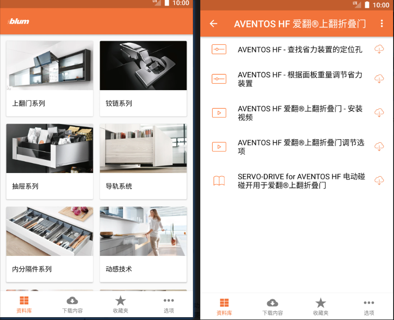Click the slider-type icon beside 根据面板重量调节省力装置

pos(219,79)
